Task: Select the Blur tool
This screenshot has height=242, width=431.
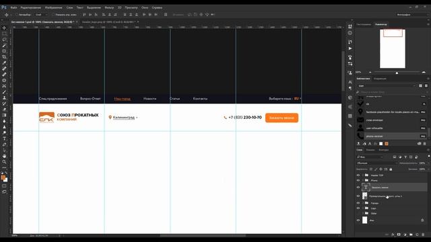Action: 4,121
